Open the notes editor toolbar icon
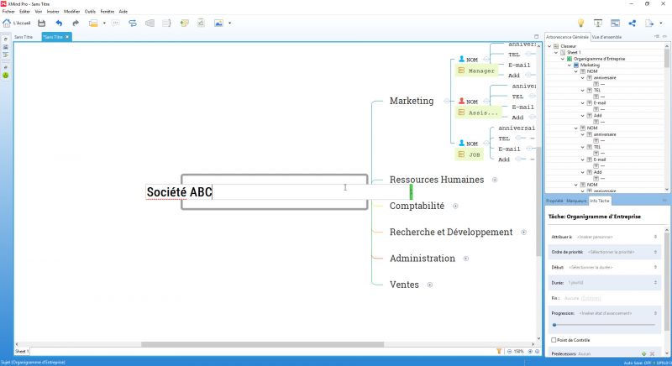 pos(201,24)
